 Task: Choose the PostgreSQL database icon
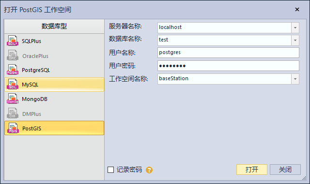coord(13,70)
